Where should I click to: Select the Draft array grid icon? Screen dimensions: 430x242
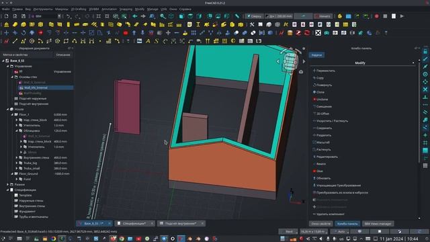point(193,33)
